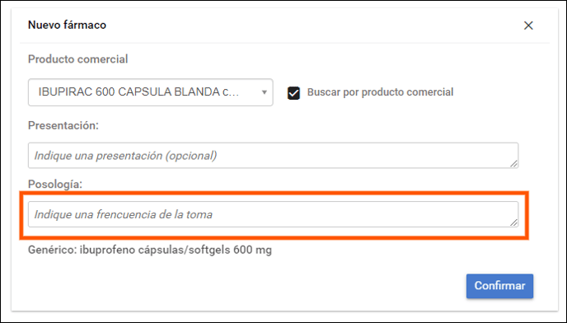Screen dimensions: 567x323
Task: Click the Posología field resize grip
Action: (514, 222)
